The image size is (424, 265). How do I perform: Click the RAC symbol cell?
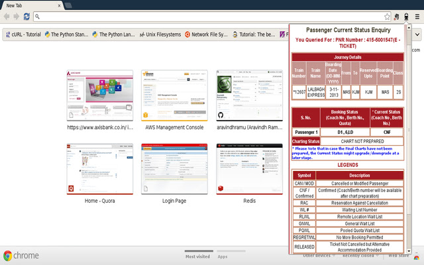304,203
